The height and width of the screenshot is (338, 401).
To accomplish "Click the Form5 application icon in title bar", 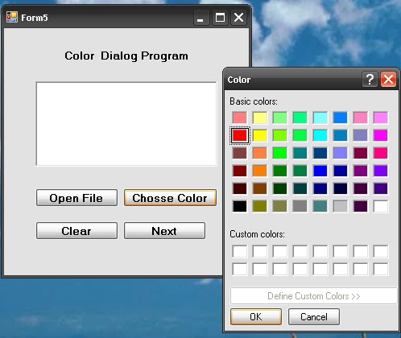I will click(x=12, y=17).
